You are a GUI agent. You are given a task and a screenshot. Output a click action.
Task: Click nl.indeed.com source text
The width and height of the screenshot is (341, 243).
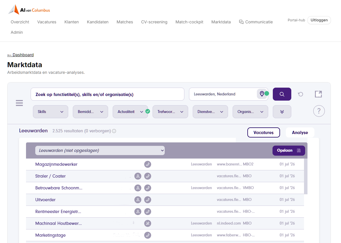pos(229,223)
